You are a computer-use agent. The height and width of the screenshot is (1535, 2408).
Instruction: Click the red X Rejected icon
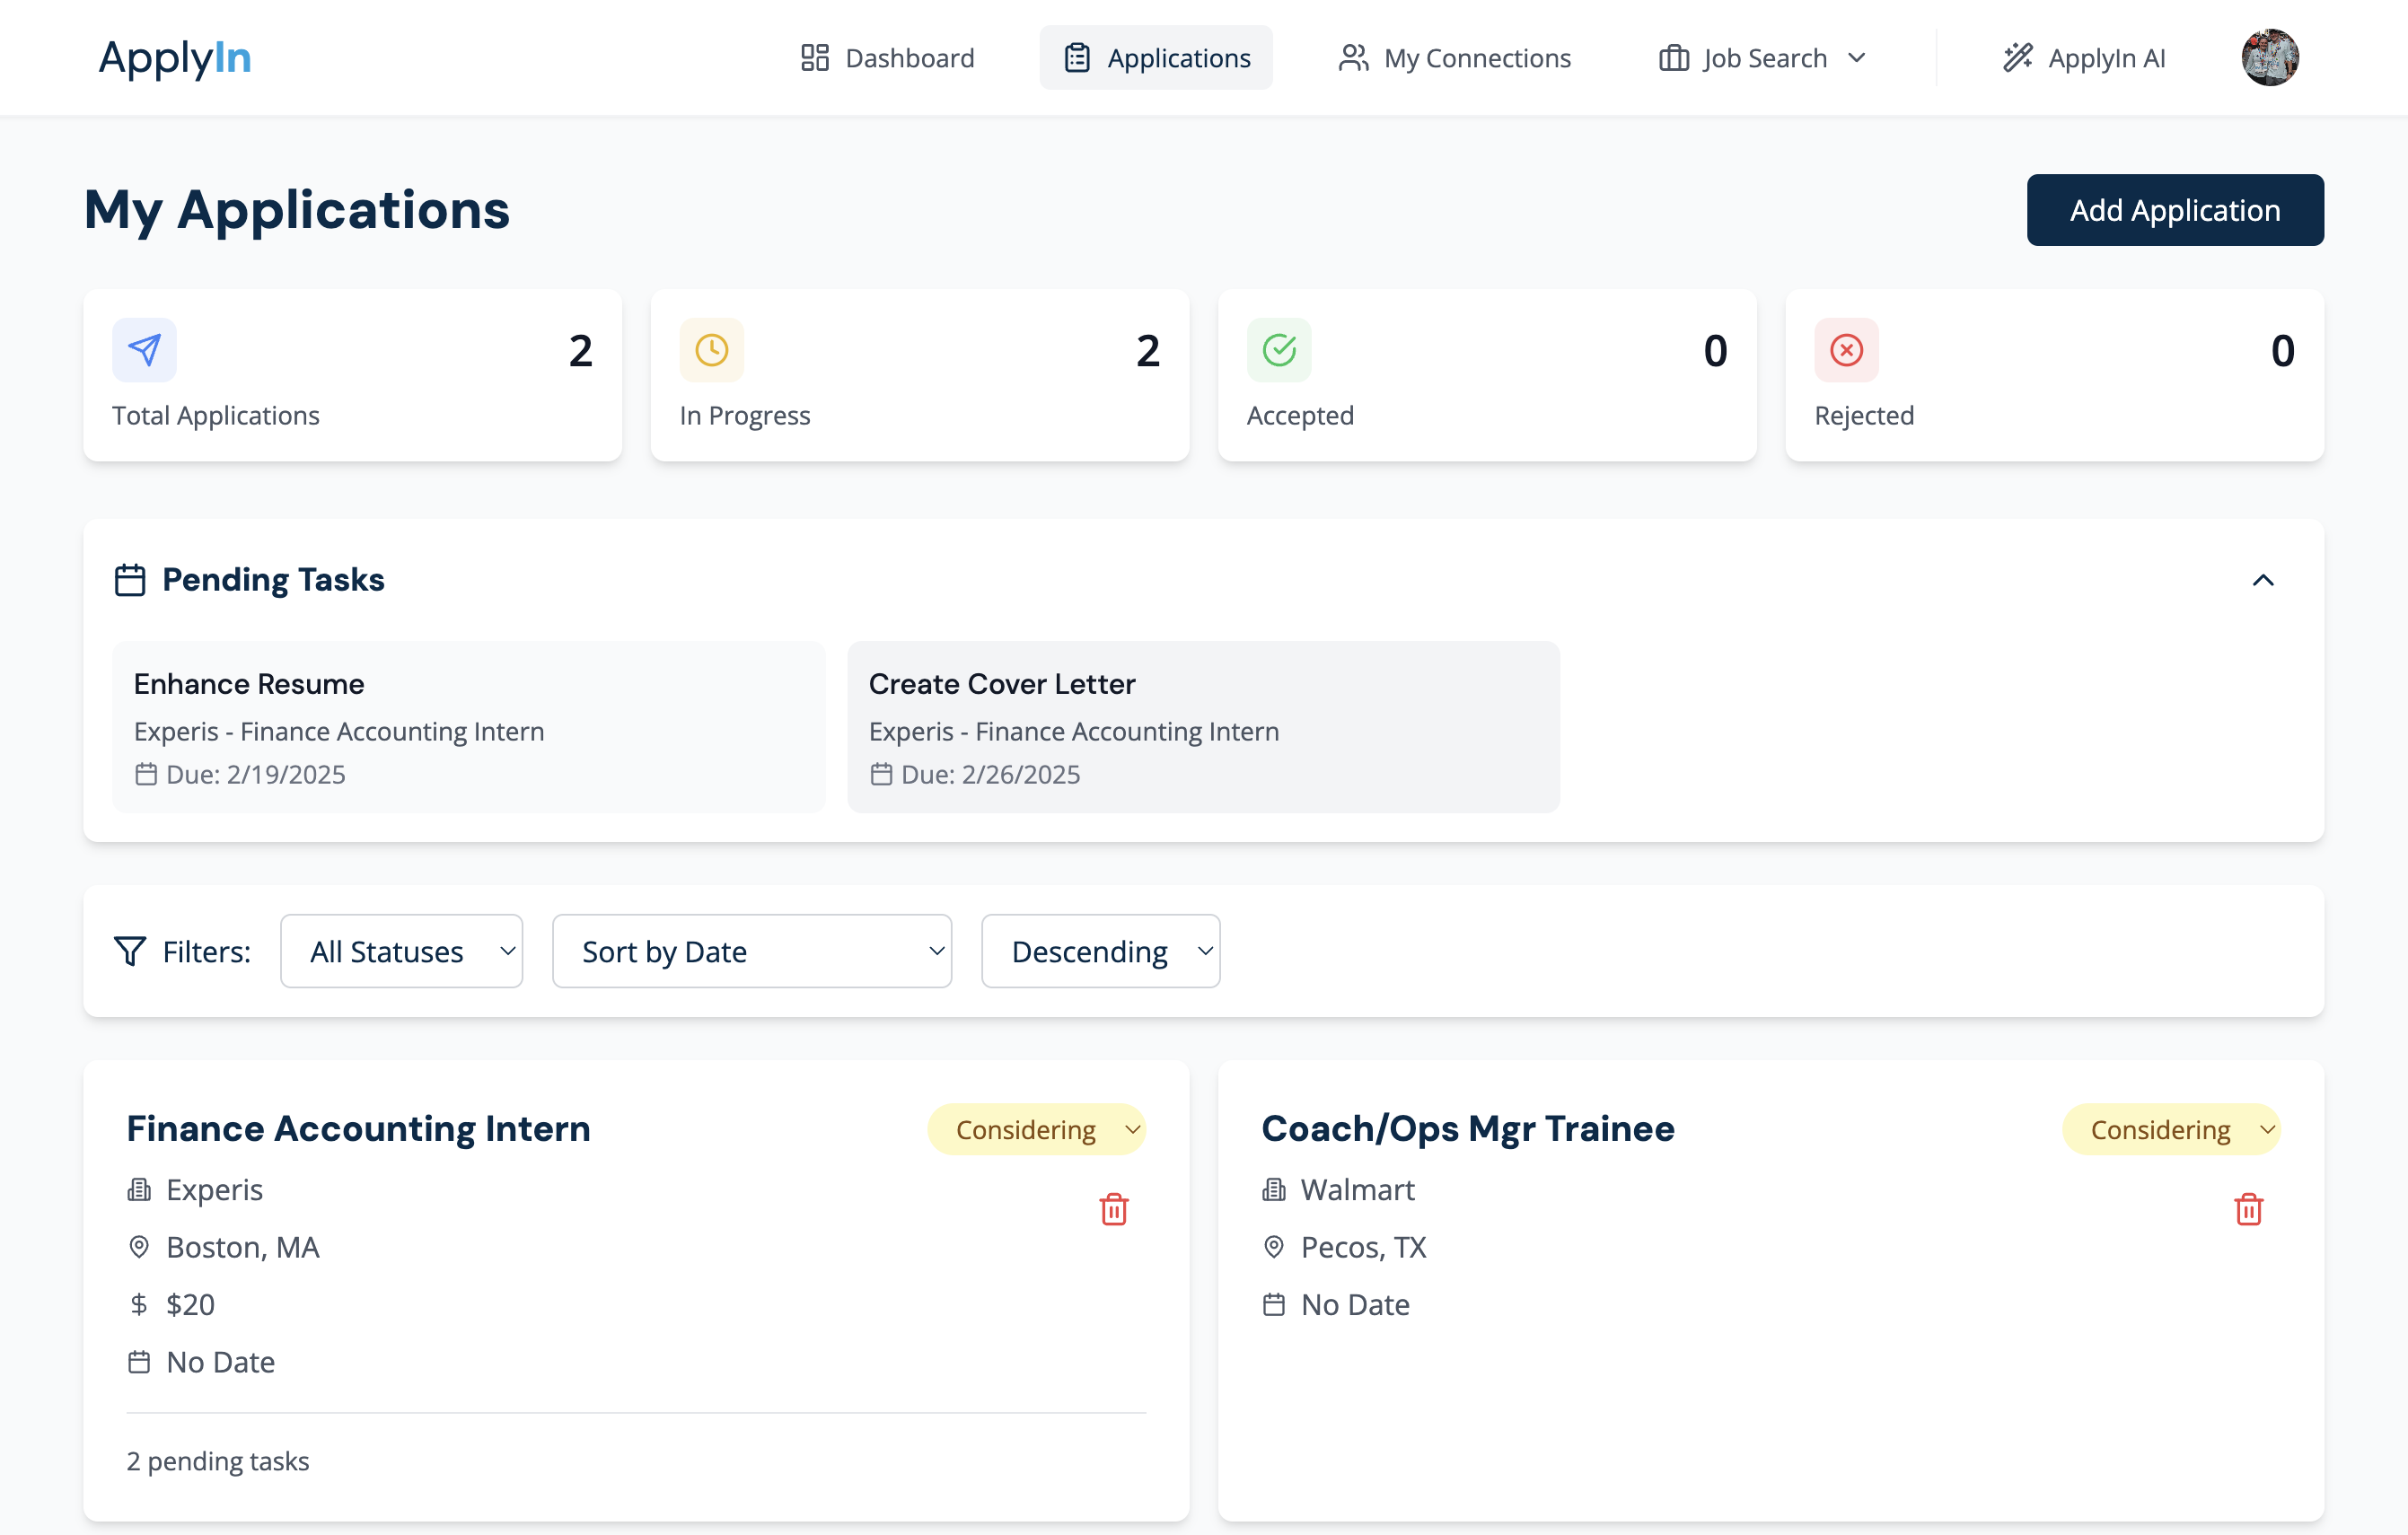click(1845, 350)
